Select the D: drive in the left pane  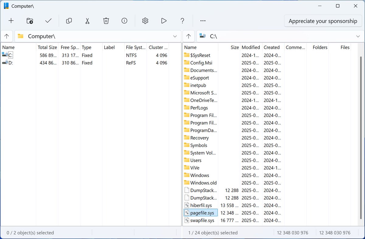click(10, 63)
